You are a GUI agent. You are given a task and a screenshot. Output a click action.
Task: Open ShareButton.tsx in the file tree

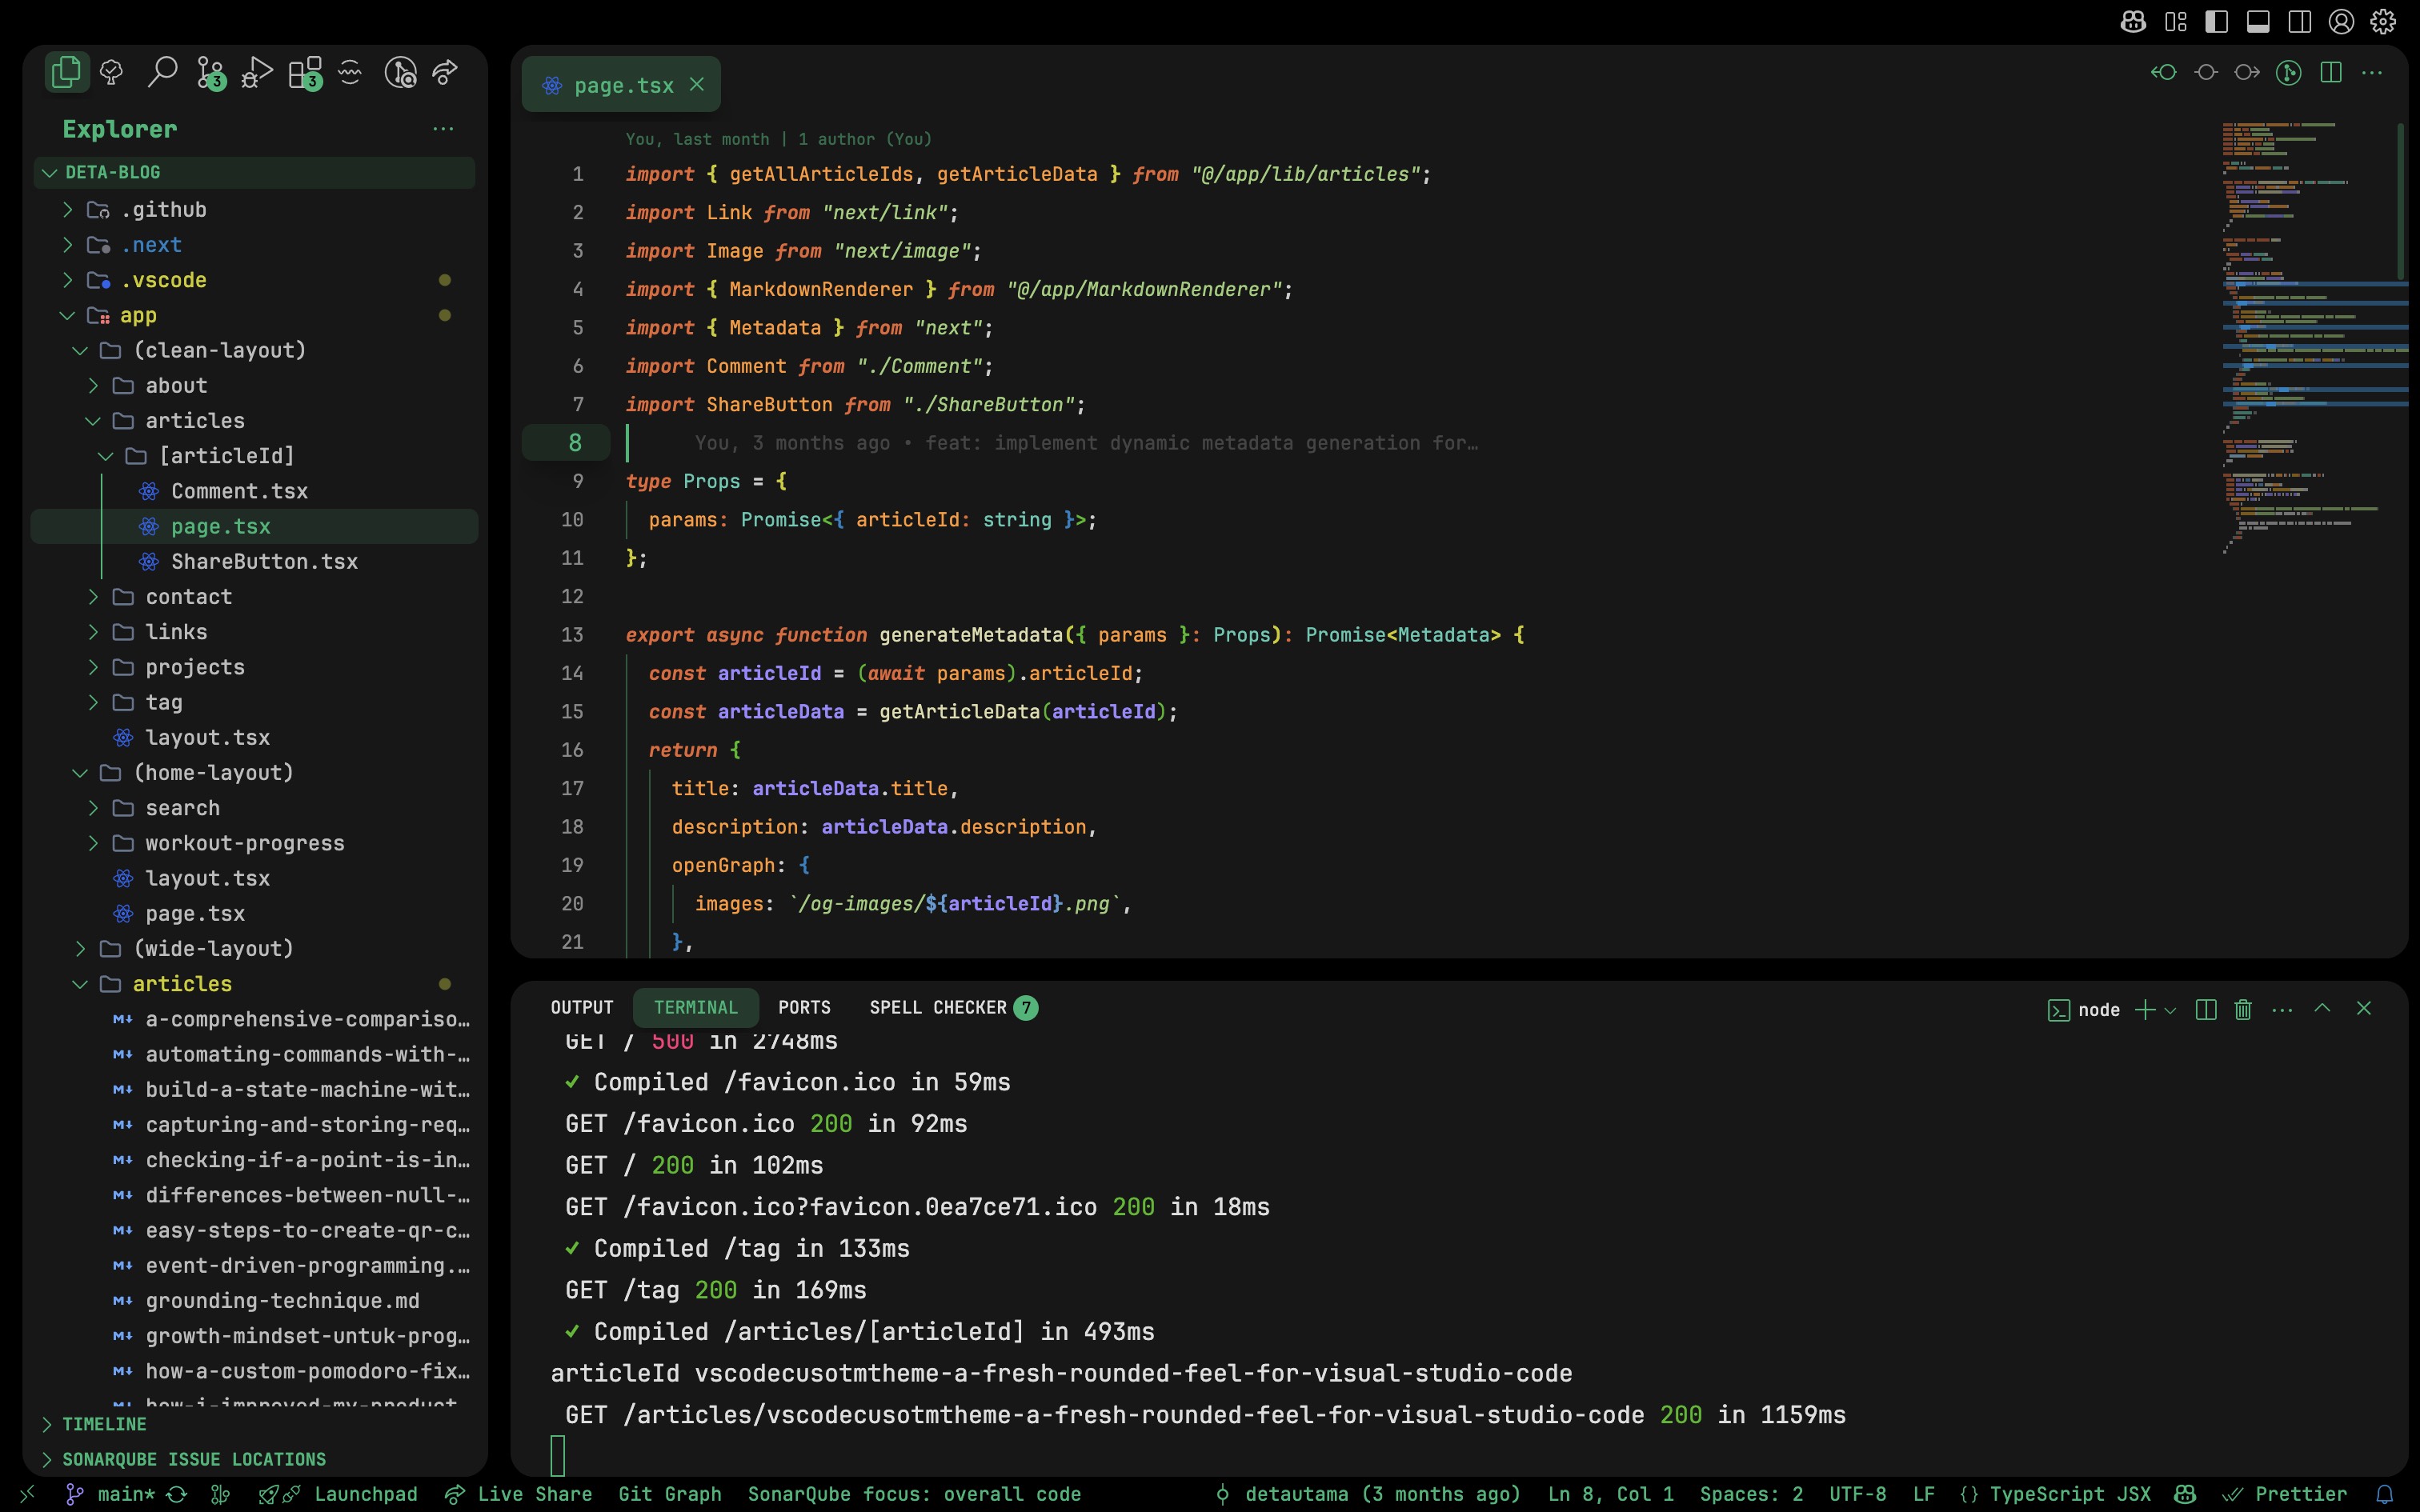coord(254,561)
